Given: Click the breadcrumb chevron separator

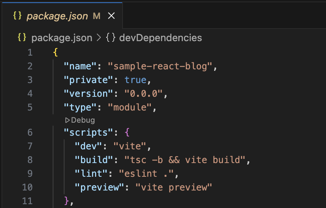Looking at the screenshot, I should 98,38.
